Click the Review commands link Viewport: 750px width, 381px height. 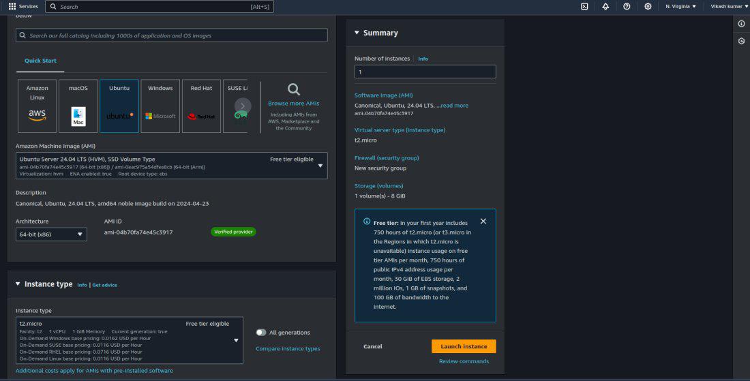click(x=464, y=361)
